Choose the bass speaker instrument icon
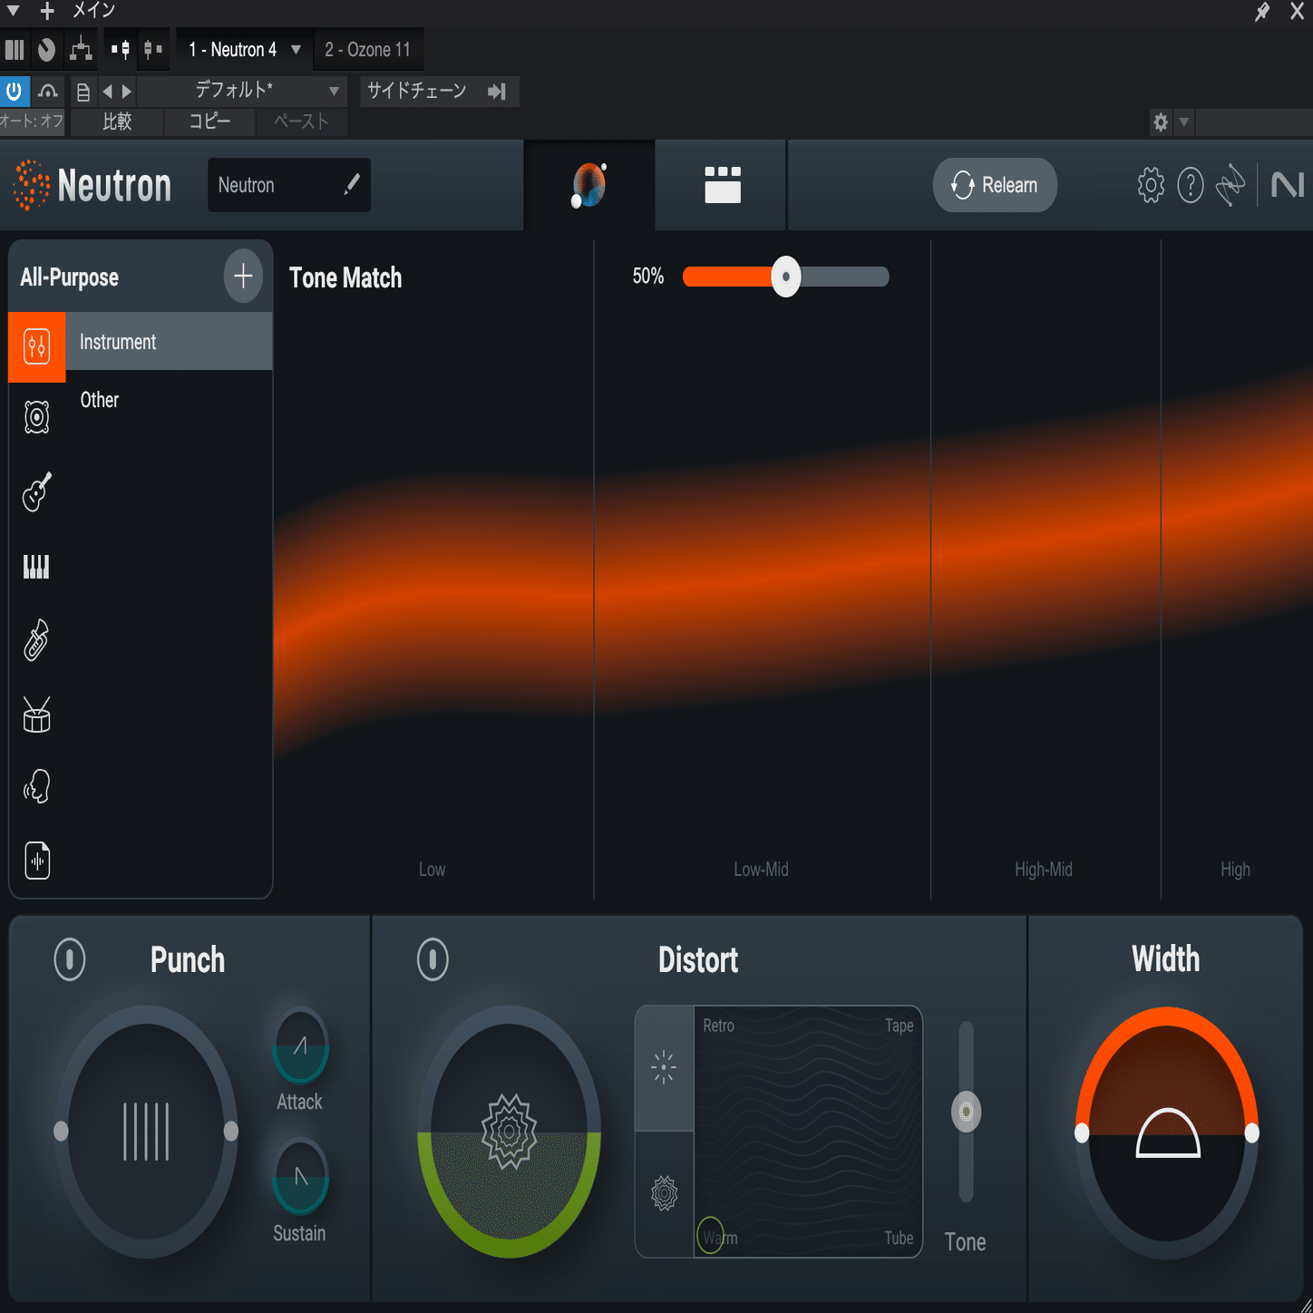This screenshot has width=1313, height=1313. (x=36, y=417)
